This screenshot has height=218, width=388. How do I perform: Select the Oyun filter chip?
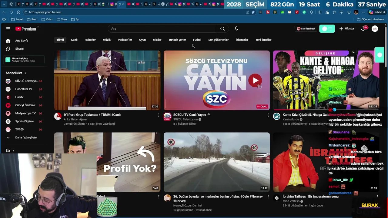(x=142, y=40)
